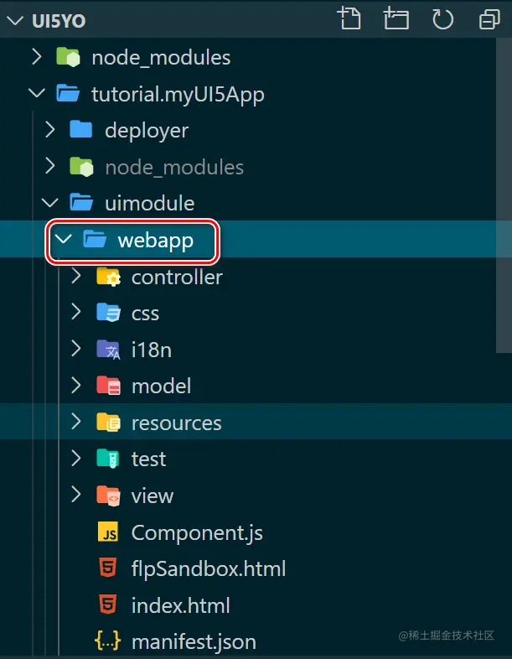Click the JSON braces icon beside manifest.json
Screen dimensions: 512x659
107,641
